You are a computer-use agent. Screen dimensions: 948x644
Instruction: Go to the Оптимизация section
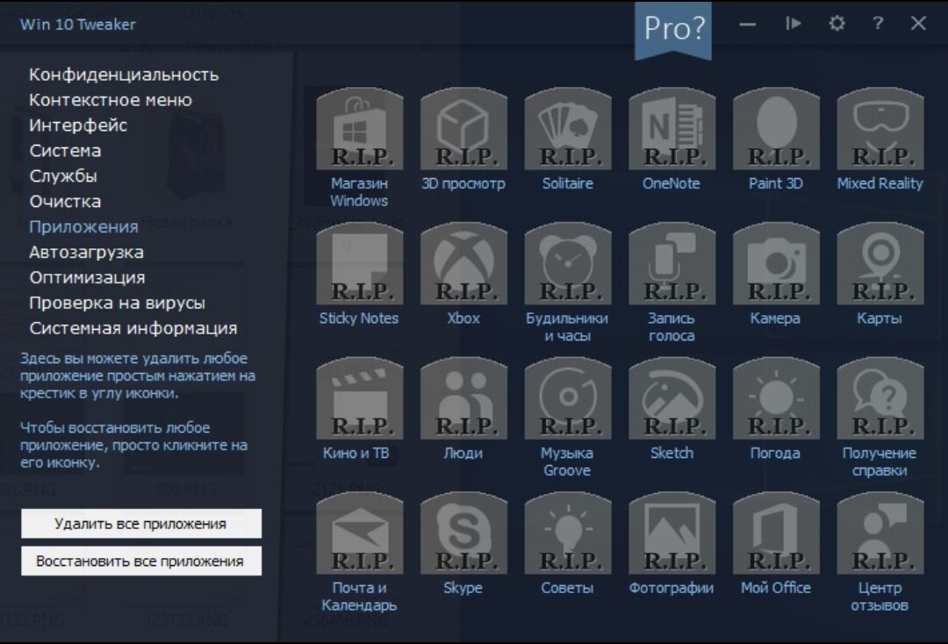(87, 277)
